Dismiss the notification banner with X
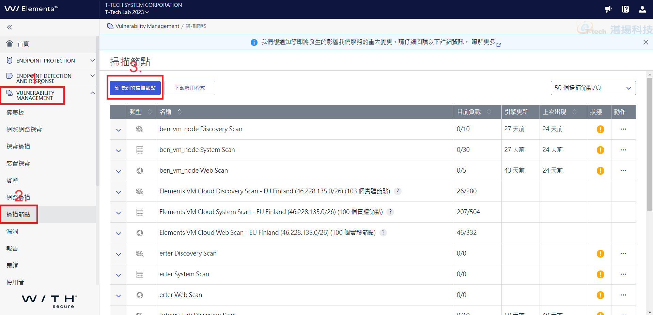 [x=646, y=42]
